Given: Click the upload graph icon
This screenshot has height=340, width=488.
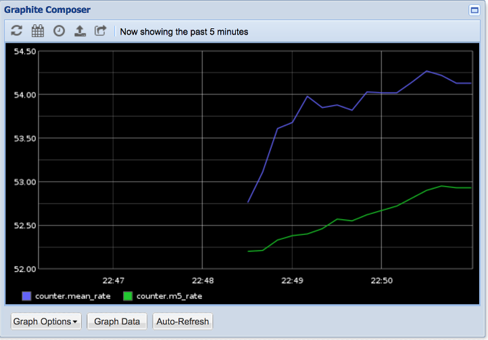Looking at the screenshot, I should click(x=80, y=31).
